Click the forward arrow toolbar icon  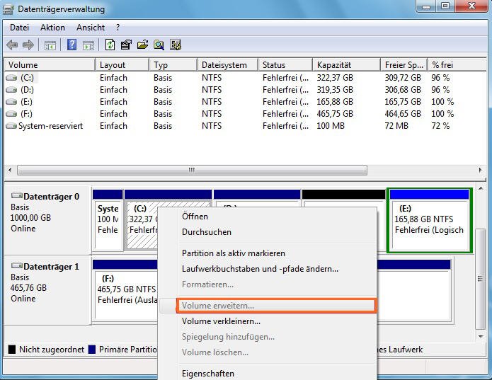click(x=28, y=45)
